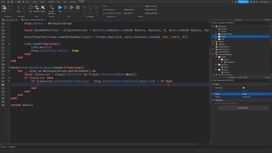
Task: Open the FILE menu
Action: click(x=3, y=2)
